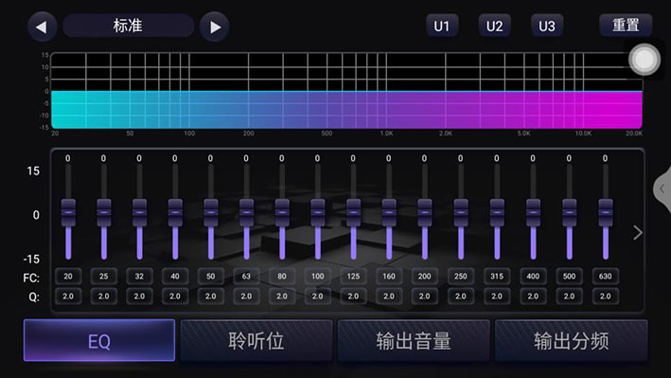Open the 输出分频 tab
This screenshot has width=671, height=378.
click(x=571, y=340)
